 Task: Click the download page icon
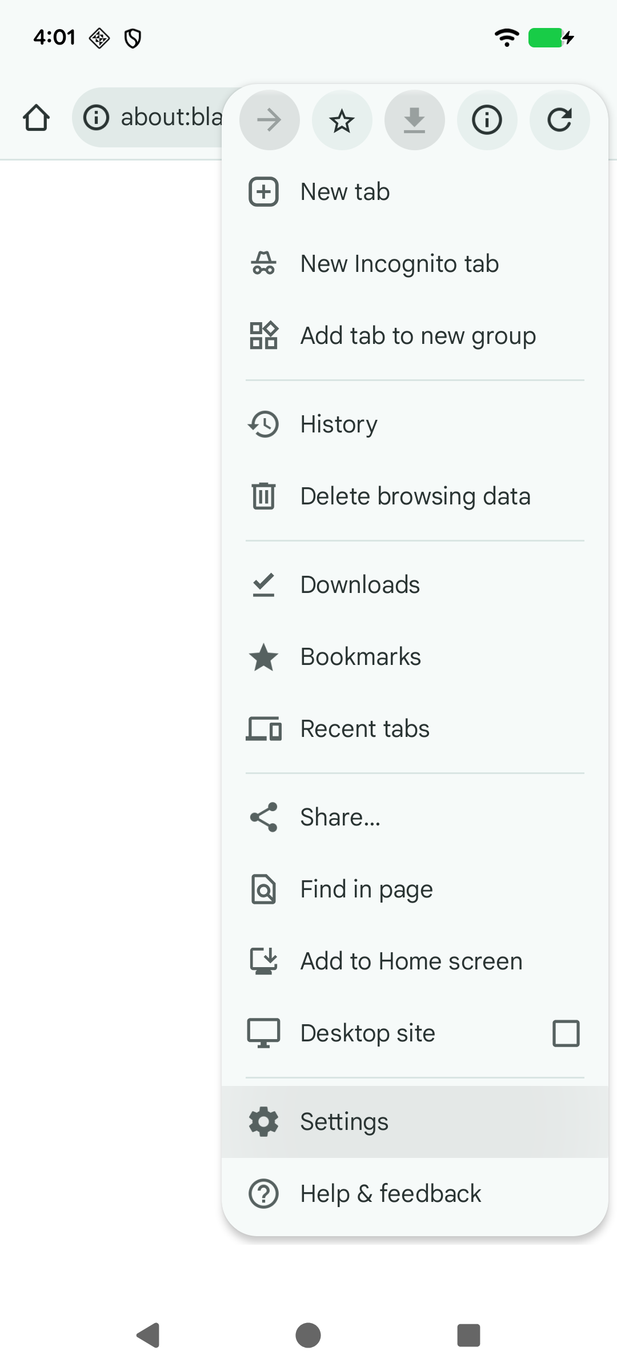pyautogui.click(x=414, y=120)
